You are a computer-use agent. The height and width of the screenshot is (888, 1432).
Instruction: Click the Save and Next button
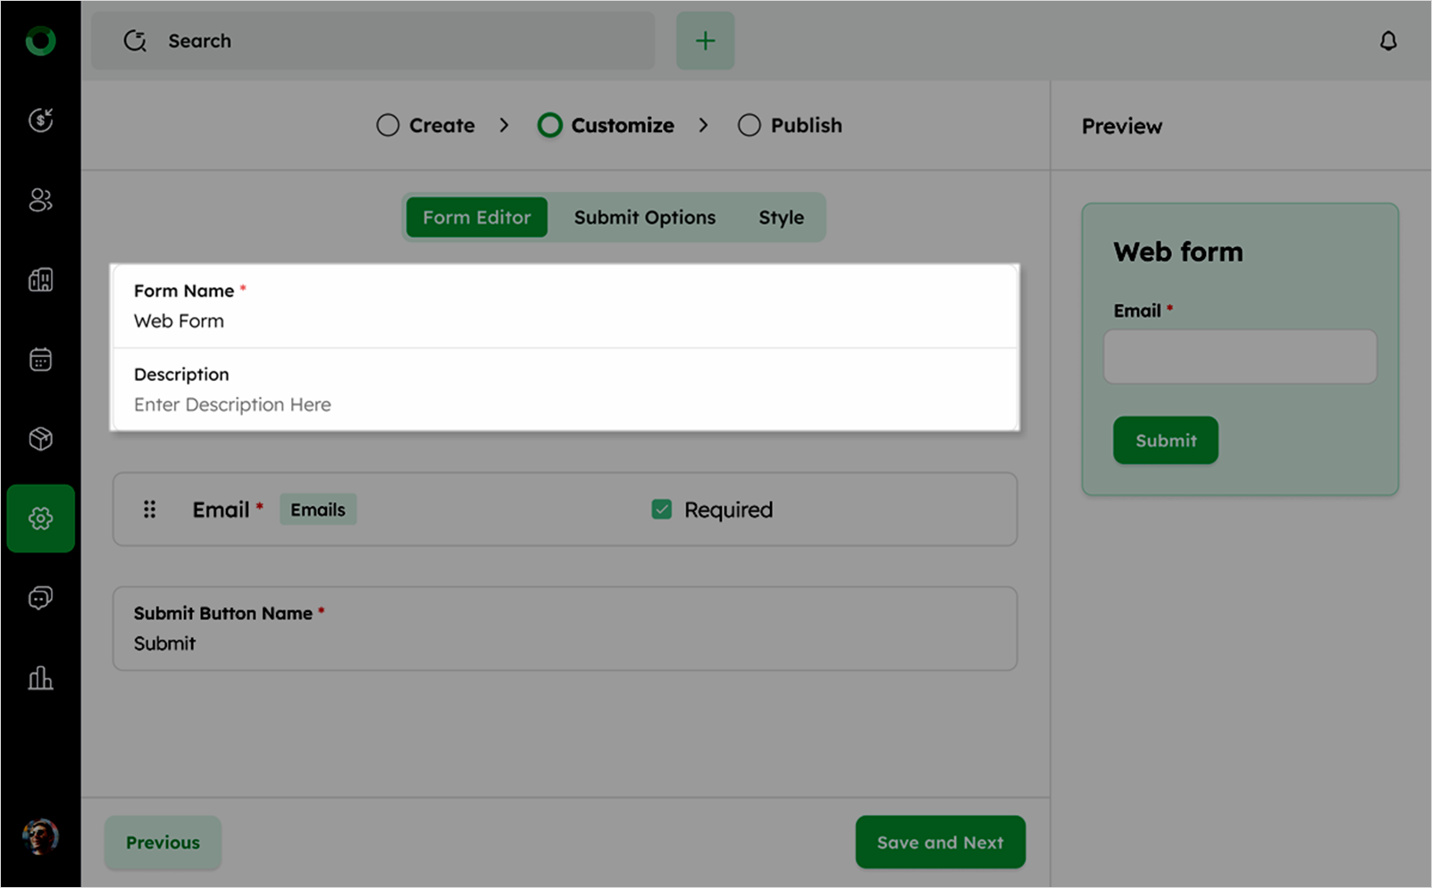pyautogui.click(x=940, y=842)
